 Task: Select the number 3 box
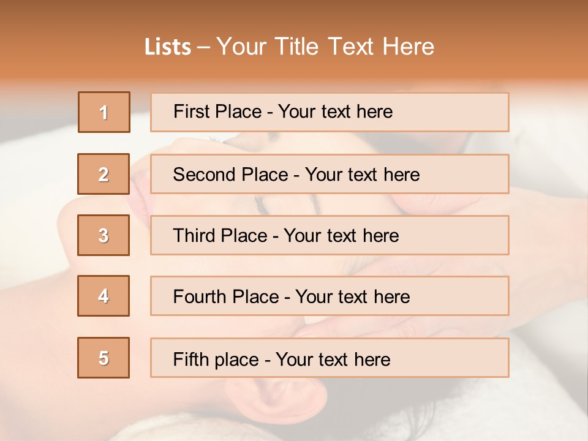coord(104,235)
